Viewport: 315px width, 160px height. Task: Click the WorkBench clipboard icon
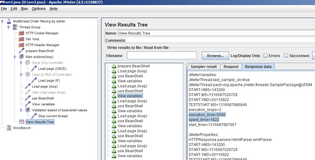[9, 128]
